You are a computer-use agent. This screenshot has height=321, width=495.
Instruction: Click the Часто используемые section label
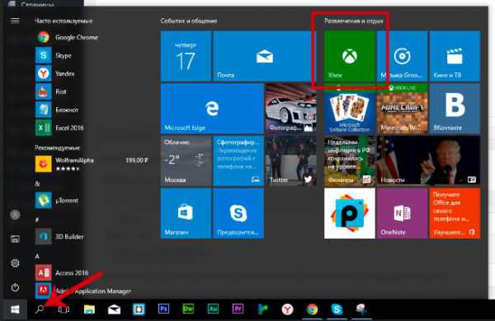click(64, 21)
